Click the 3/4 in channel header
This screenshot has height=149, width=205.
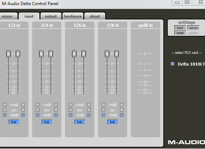pyautogui.click(x=47, y=25)
